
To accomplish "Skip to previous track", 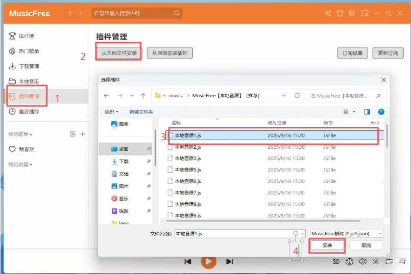I will tap(188, 261).
